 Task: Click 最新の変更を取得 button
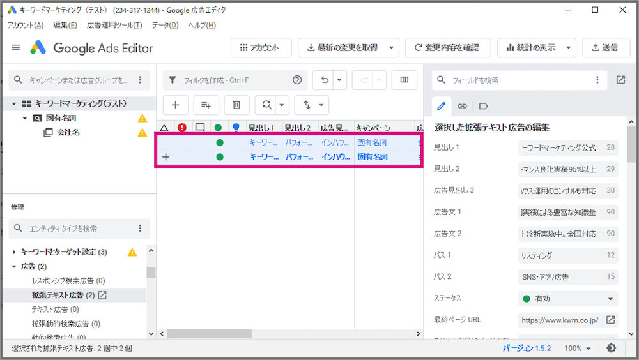click(x=342, y=48)
